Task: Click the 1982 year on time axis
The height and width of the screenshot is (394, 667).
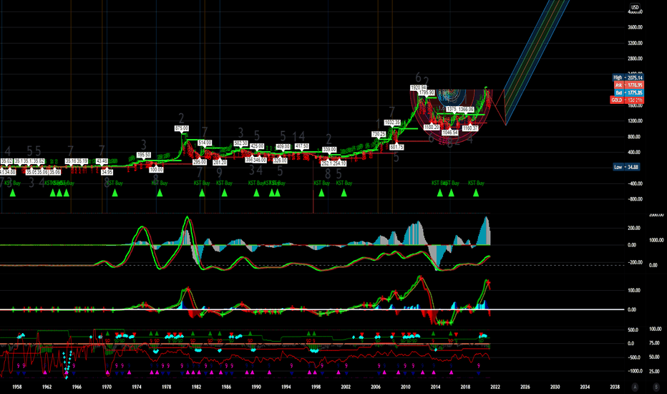Action: 196,387
